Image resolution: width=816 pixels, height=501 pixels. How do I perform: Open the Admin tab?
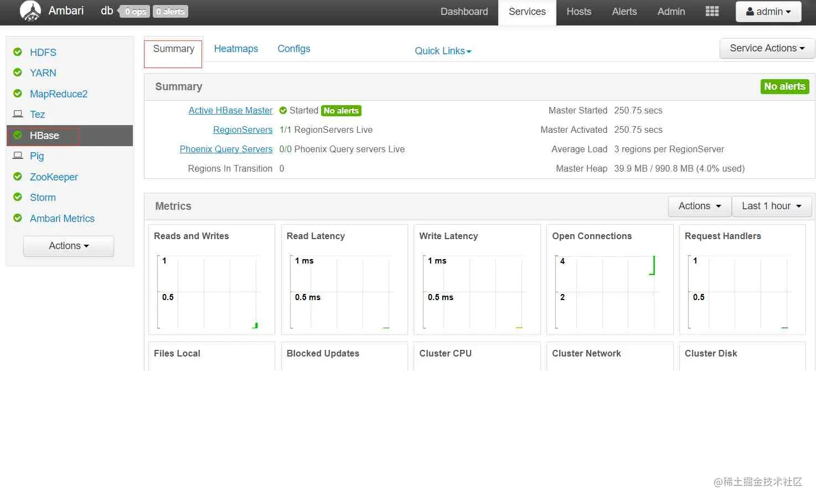[x=671, y=12]
